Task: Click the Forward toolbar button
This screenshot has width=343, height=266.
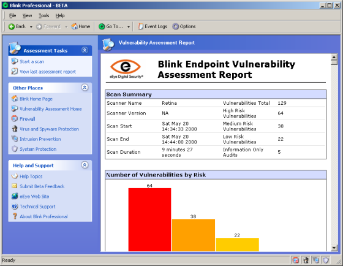Action: [x=48, y=26]
